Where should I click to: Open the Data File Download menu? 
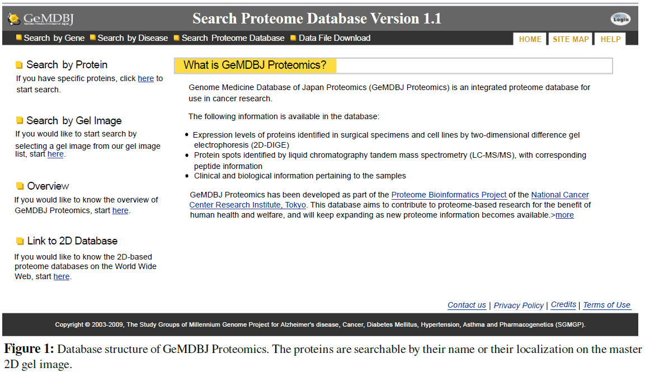(334, 38)
